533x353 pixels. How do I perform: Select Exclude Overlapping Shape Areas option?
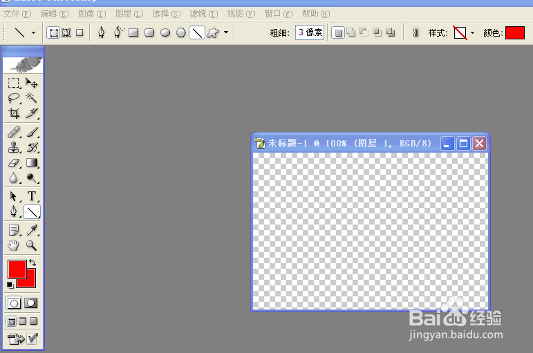(x=391, y=32)
